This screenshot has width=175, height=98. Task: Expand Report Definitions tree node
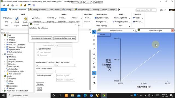pyautogui.click(x=5, y=62)
